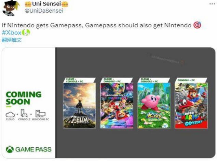Click the Coming Soon heading
Screen dimensions: 217x161
[x=24, y=98]
